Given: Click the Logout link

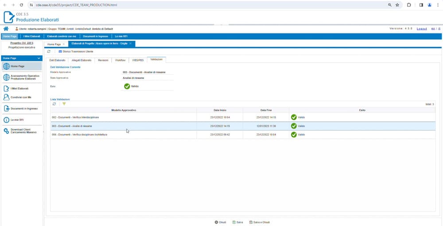Looking at the screenshot, I should [x=422, y=29].
